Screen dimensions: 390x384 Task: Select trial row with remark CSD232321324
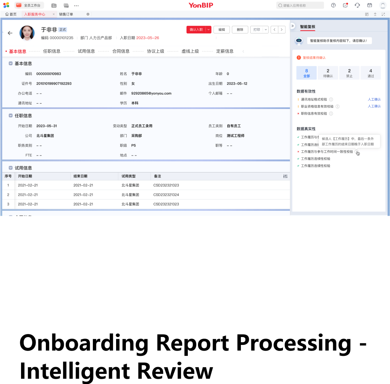click(x=146, y=195)
